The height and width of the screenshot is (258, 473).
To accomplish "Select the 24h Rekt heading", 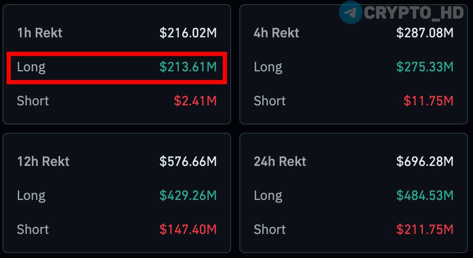I will pyautogui.click(x=280, y=161).
